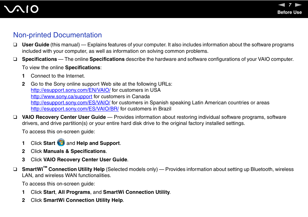Click the Windows Start icon shown in step 1

point(61,143)
